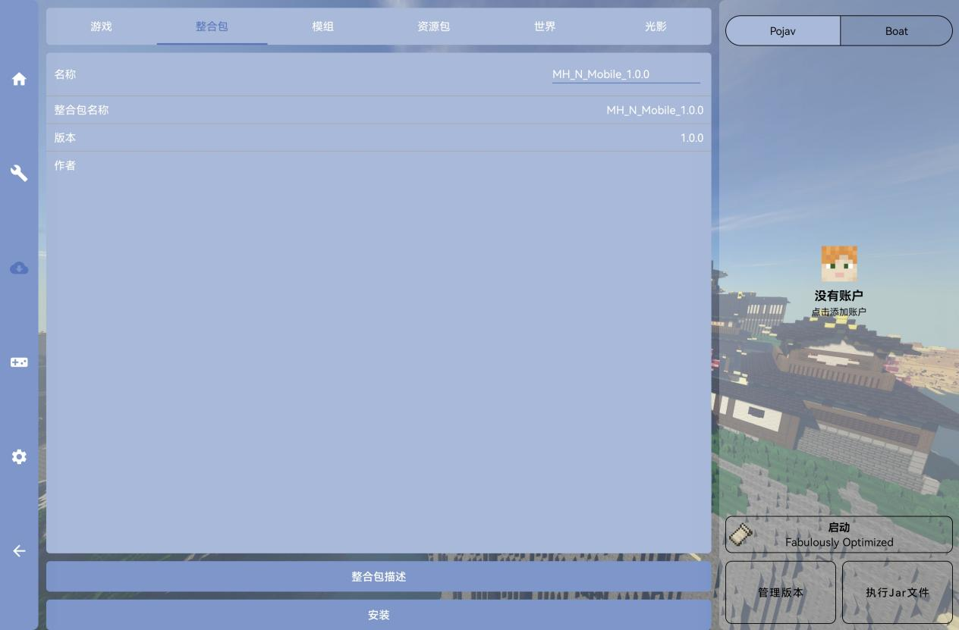This screenshot has width=959, height=630.
Task: Open the 模组 tab
Action: click(x=322, y=27)
